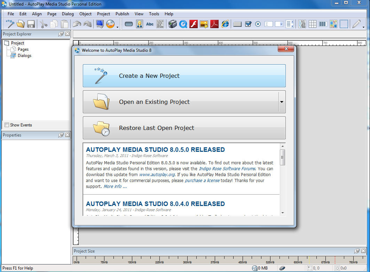Click the New Project wand toolbar icon

tap(10, 24)
